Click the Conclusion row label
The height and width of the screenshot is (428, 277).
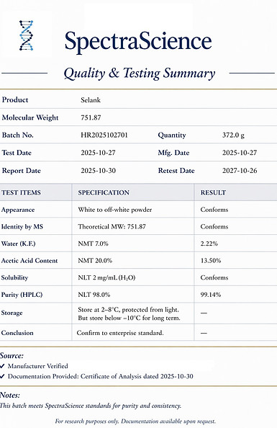pos(17,333)
